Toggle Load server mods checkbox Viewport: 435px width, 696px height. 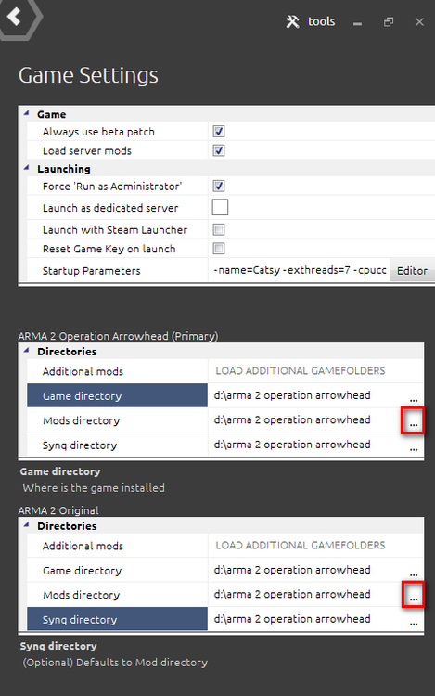[x=219, y=150]
